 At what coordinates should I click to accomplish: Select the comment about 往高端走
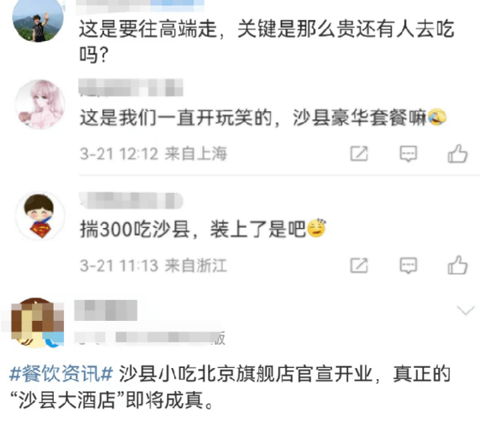tap(266, 42)
